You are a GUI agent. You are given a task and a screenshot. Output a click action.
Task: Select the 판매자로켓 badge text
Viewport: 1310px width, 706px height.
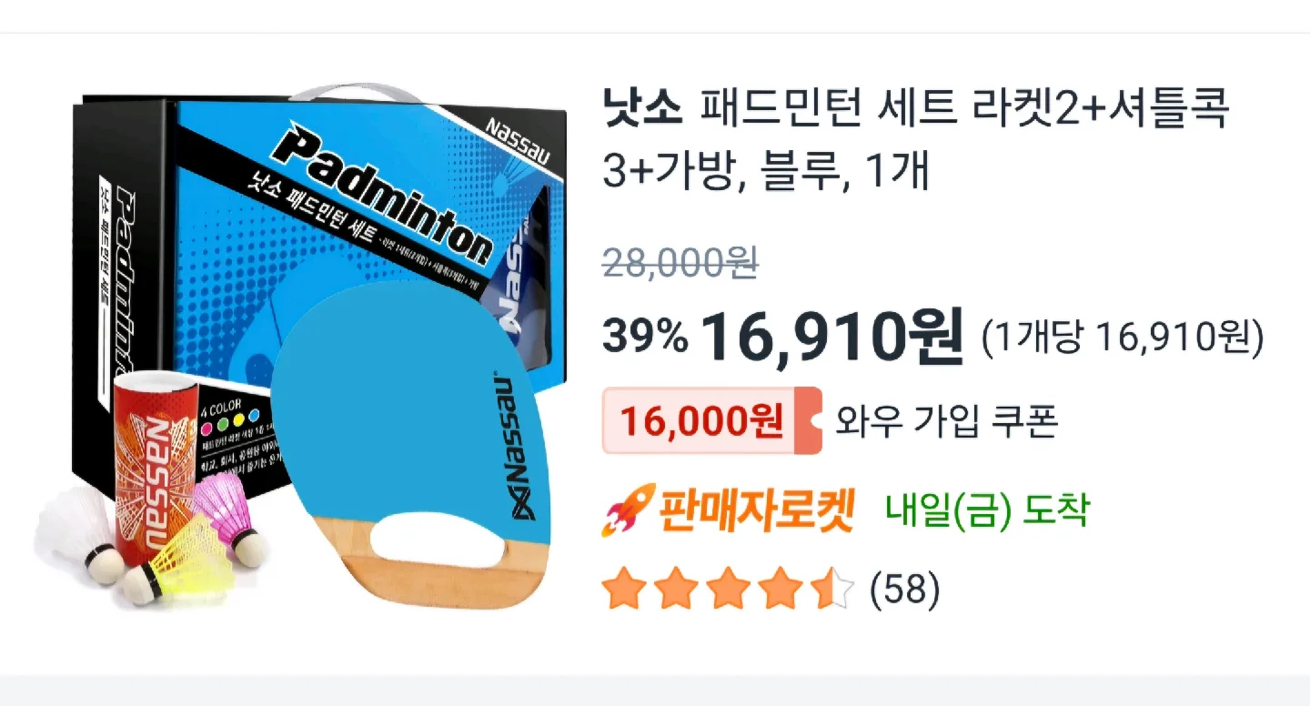[x=755, y=512]
